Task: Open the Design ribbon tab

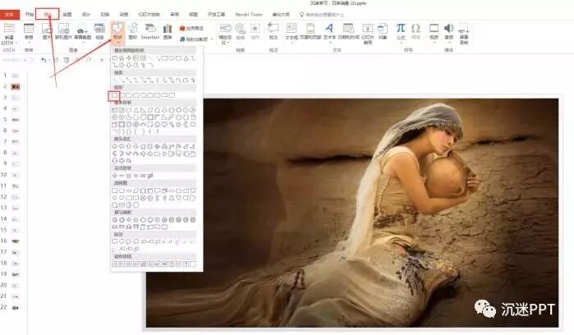Action: [86, 14]
